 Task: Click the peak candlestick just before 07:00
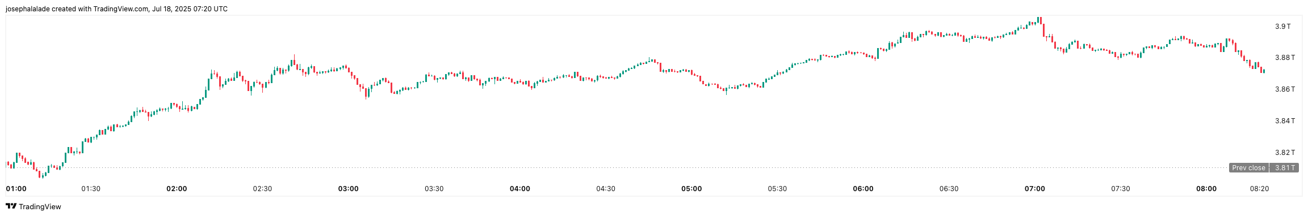1039,20
